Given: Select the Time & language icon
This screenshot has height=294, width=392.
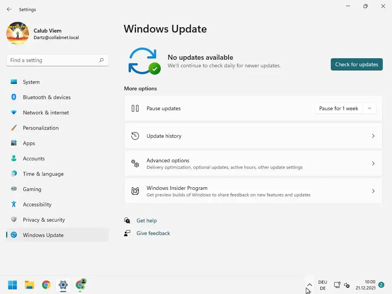Looking at the screenshot, I should [x=14, y=173].
